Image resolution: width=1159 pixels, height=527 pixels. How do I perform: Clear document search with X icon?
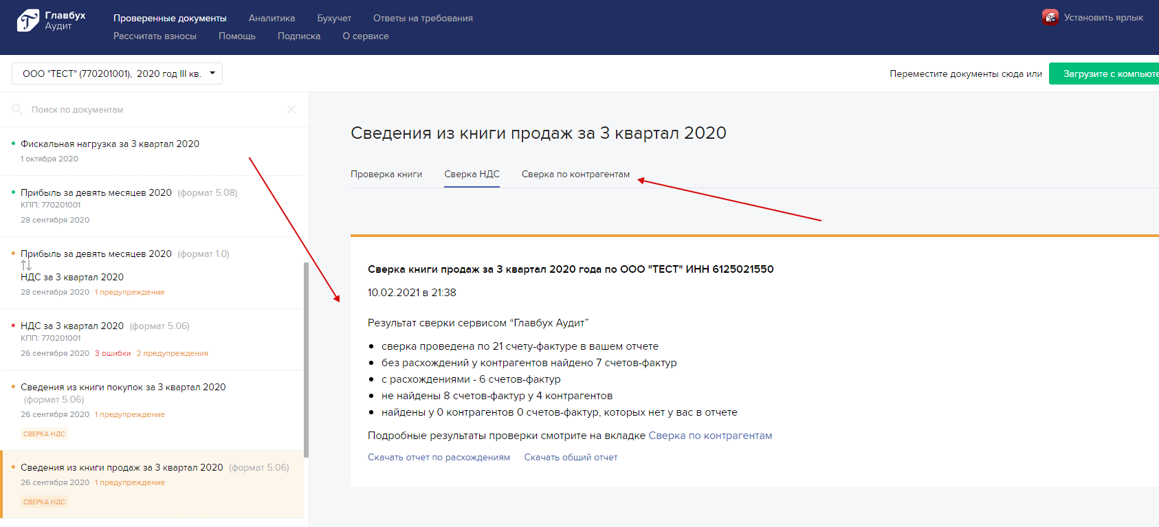(291, 109)
